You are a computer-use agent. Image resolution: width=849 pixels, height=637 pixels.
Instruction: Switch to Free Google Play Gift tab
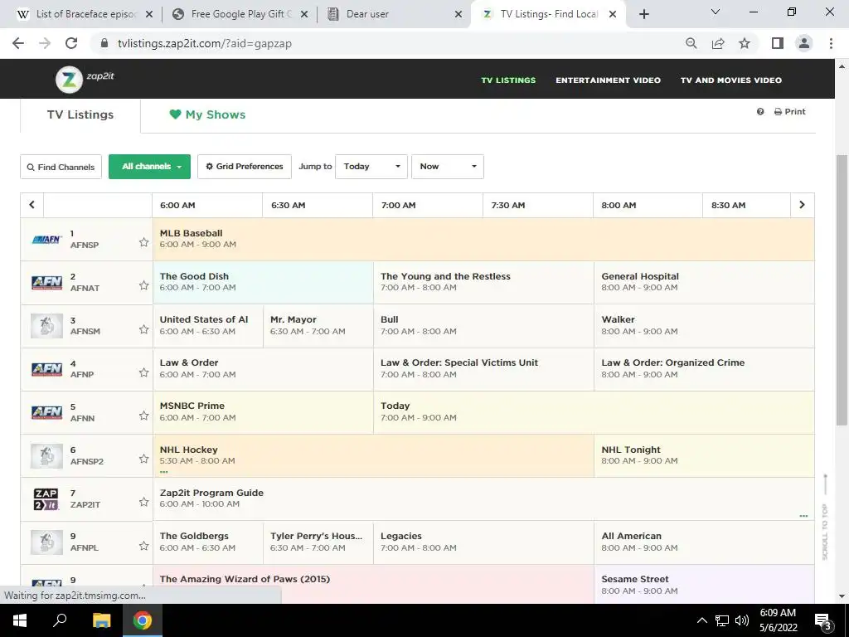pos(240,14)
